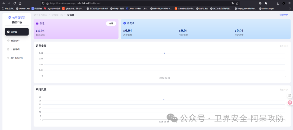Click the round black profile icon
The height and width of the screenshot is (130, 293).
coord(284,3)
